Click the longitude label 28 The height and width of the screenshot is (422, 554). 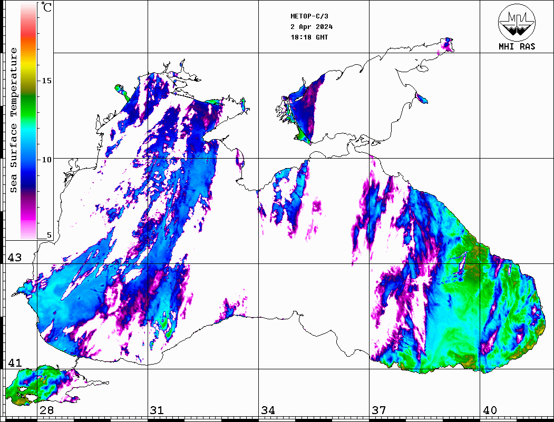46,410
